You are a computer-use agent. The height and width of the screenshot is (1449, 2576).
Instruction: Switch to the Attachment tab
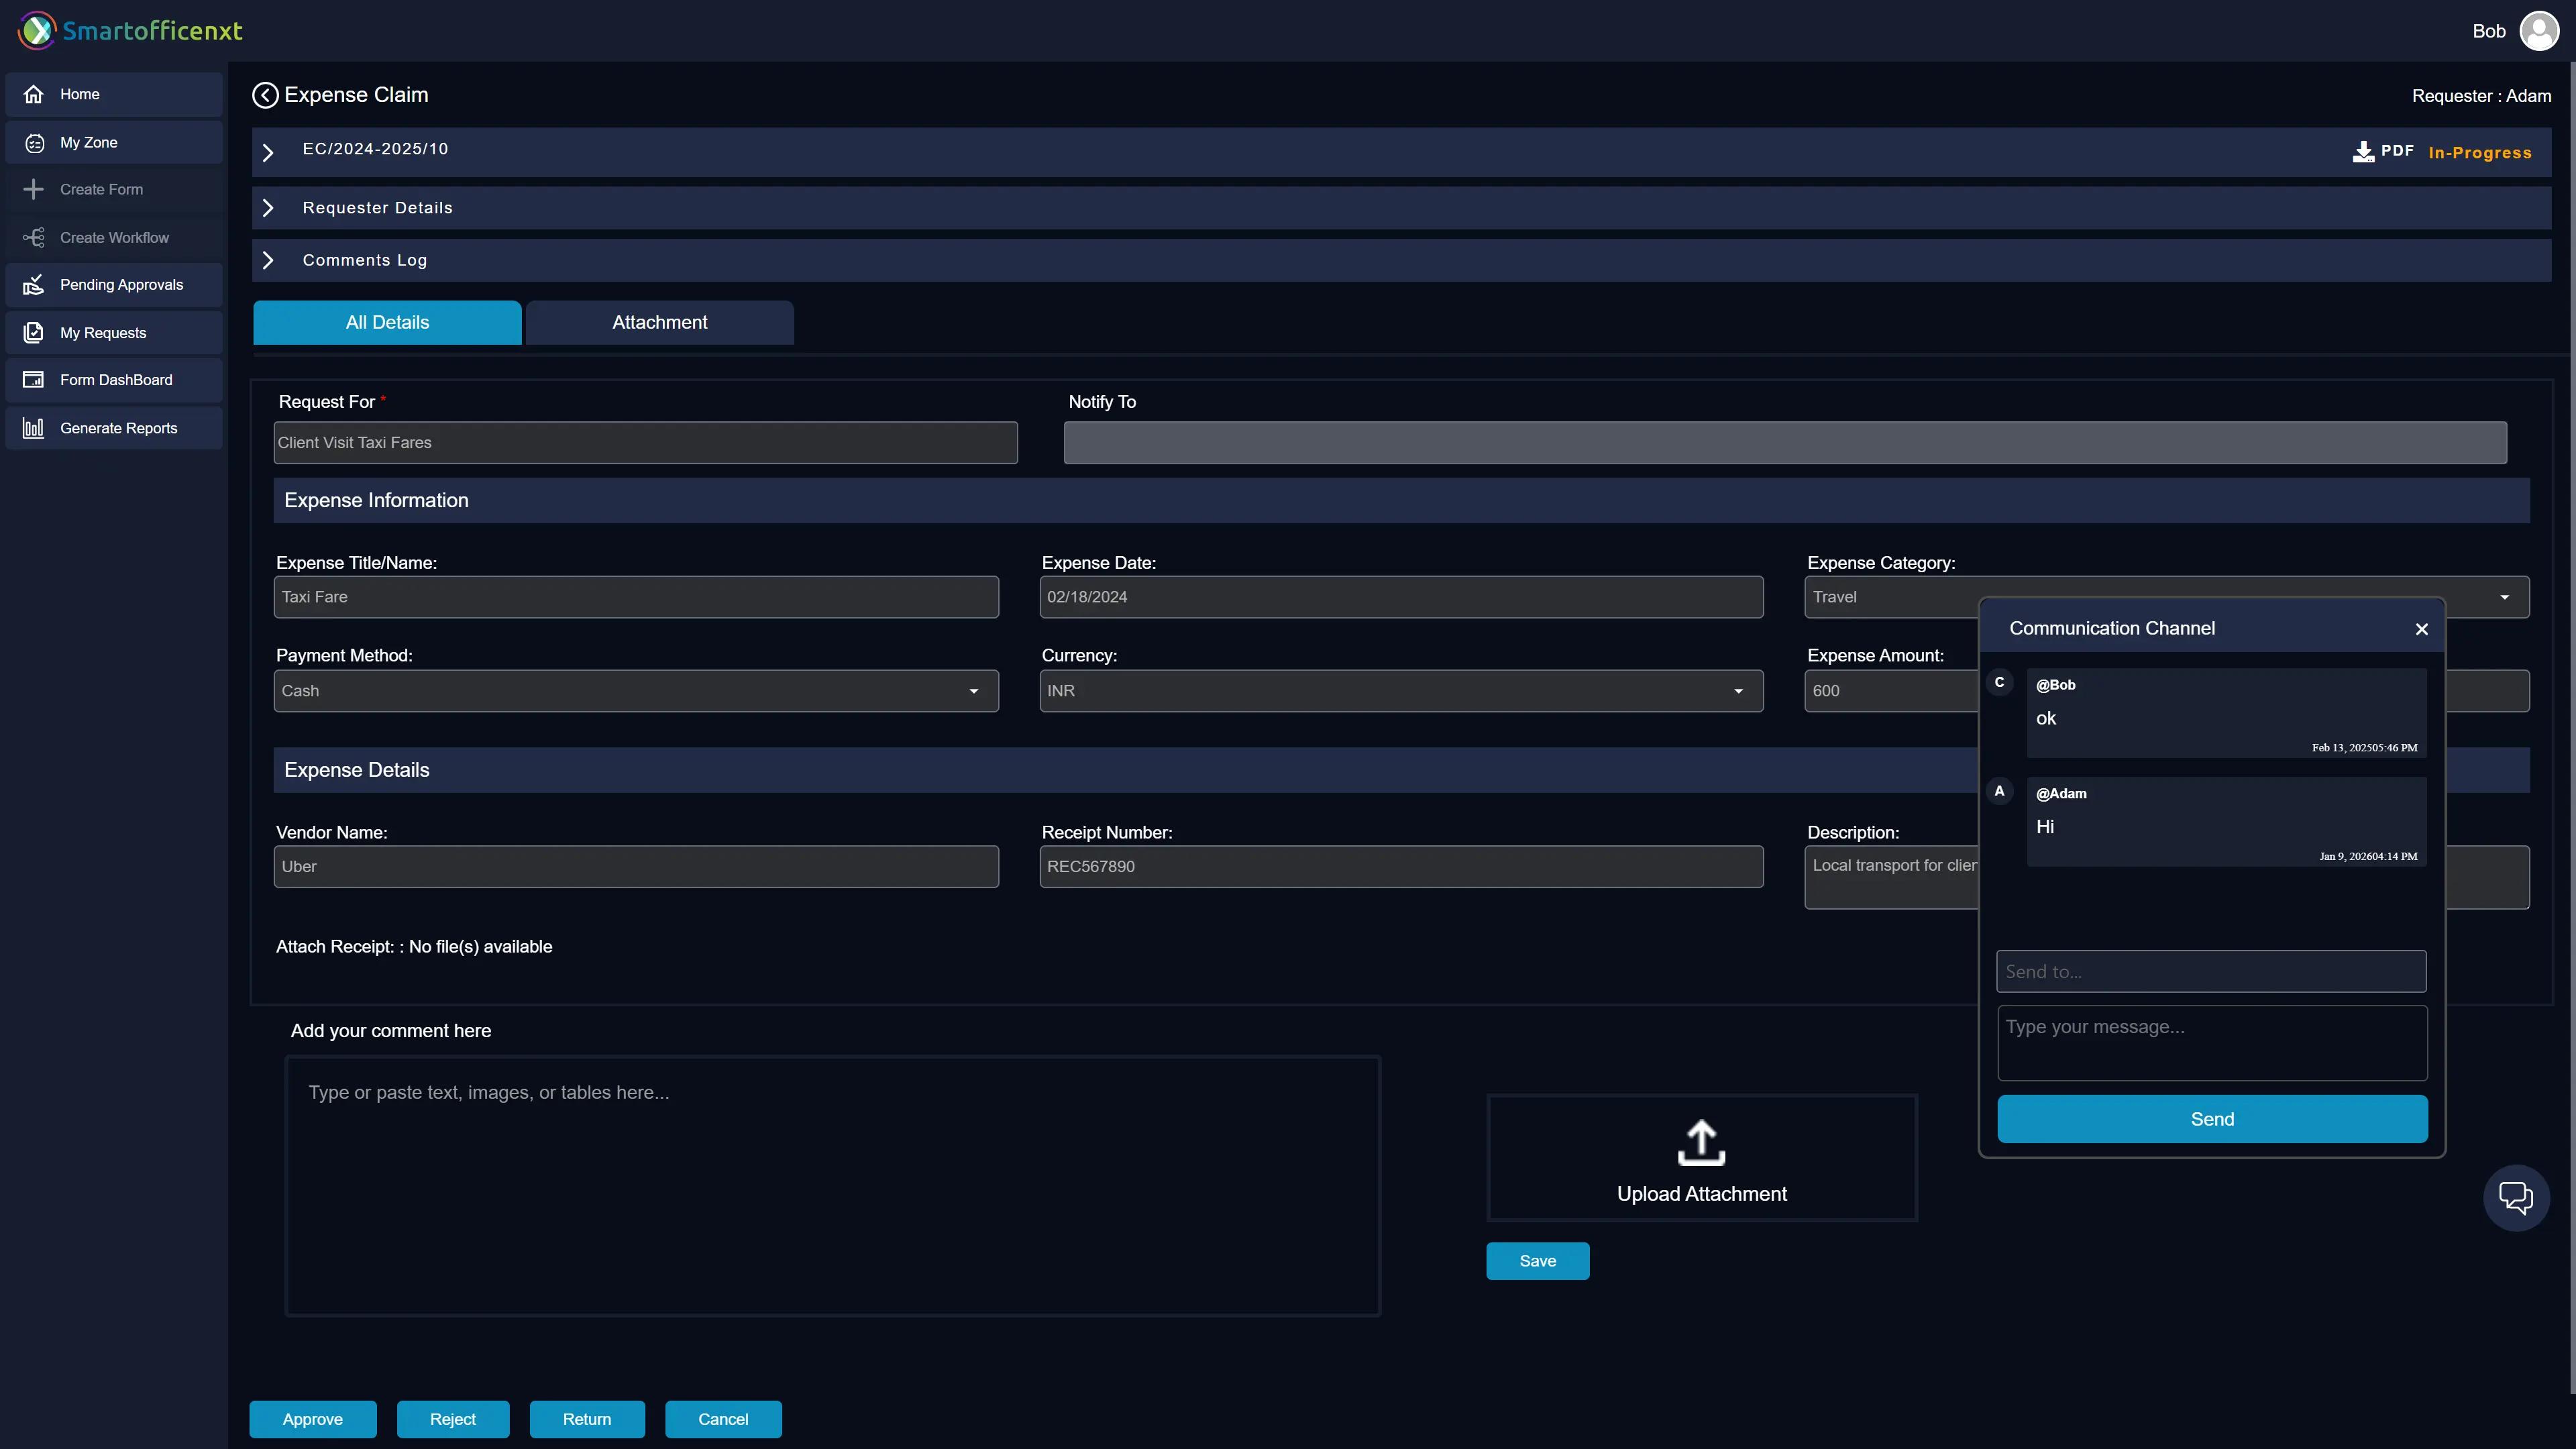point(659,322)
